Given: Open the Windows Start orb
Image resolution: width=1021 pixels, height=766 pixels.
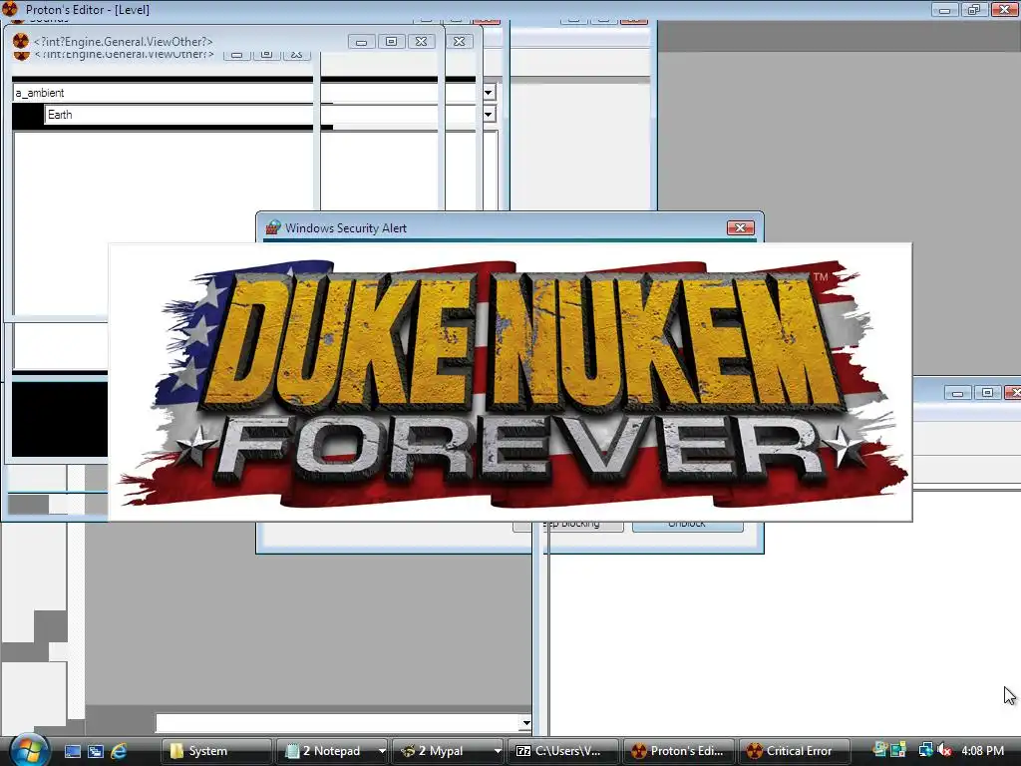Looking at the screenshot, I should tap(29, 750).
